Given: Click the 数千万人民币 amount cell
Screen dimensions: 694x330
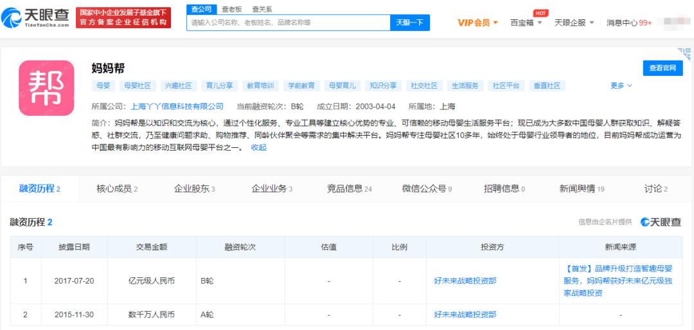Looking at the screenshot, I should point(152,315).
